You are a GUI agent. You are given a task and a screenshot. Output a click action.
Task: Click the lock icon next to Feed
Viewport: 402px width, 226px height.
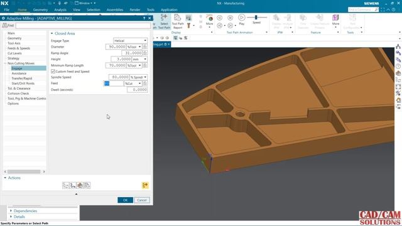click(145, 83)
